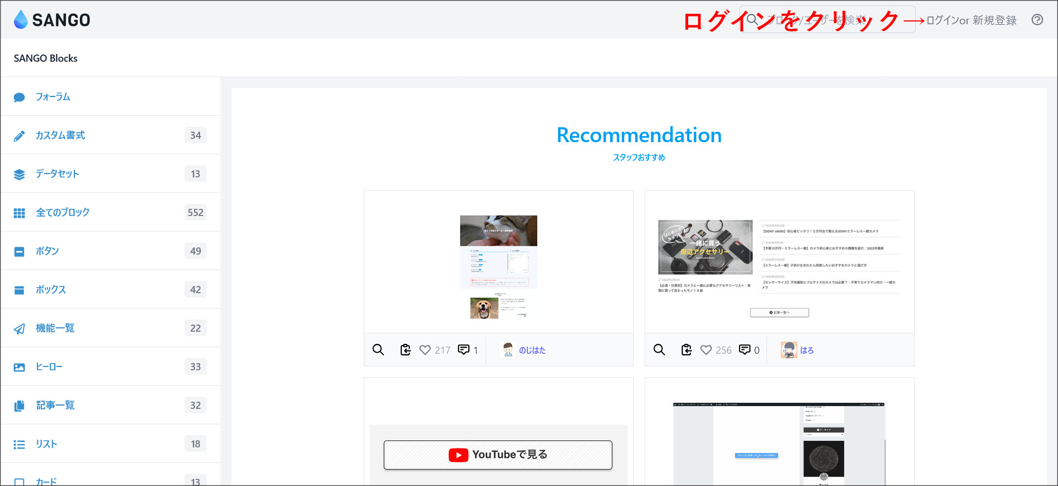
Task: Open comments on のじはた's card
Action: [464, 350]
